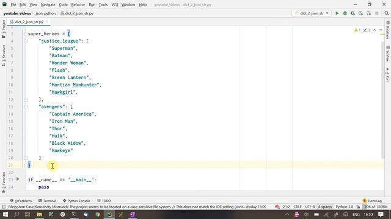
Task: Open the Database tool window
Action: click(387, 30)
